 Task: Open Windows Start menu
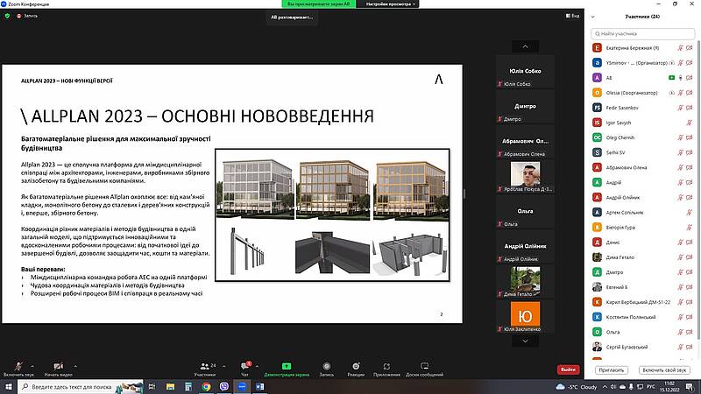click(8, 387)
